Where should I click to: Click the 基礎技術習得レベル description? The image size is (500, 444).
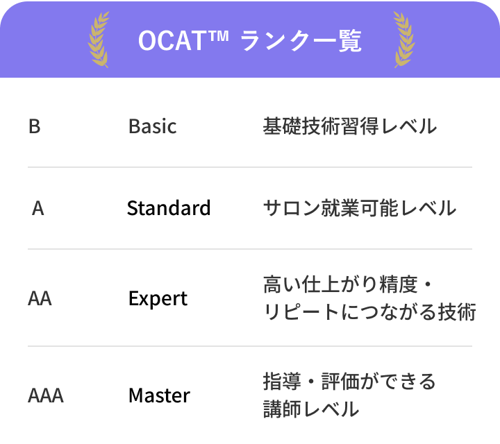tap(349, 126)
